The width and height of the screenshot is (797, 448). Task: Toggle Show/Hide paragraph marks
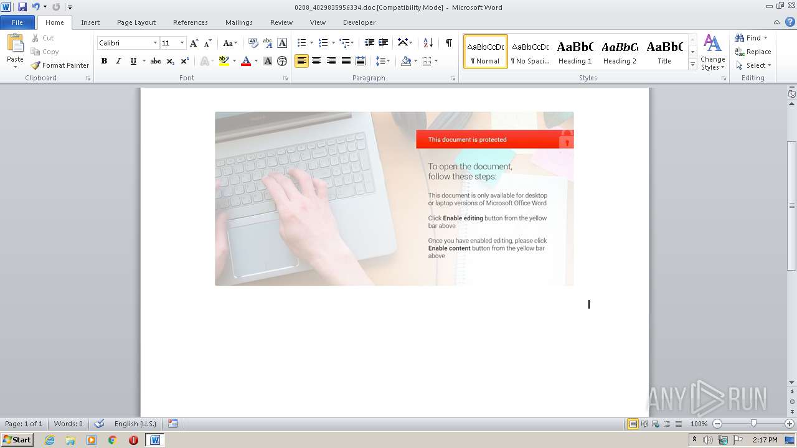coord(448,43)
